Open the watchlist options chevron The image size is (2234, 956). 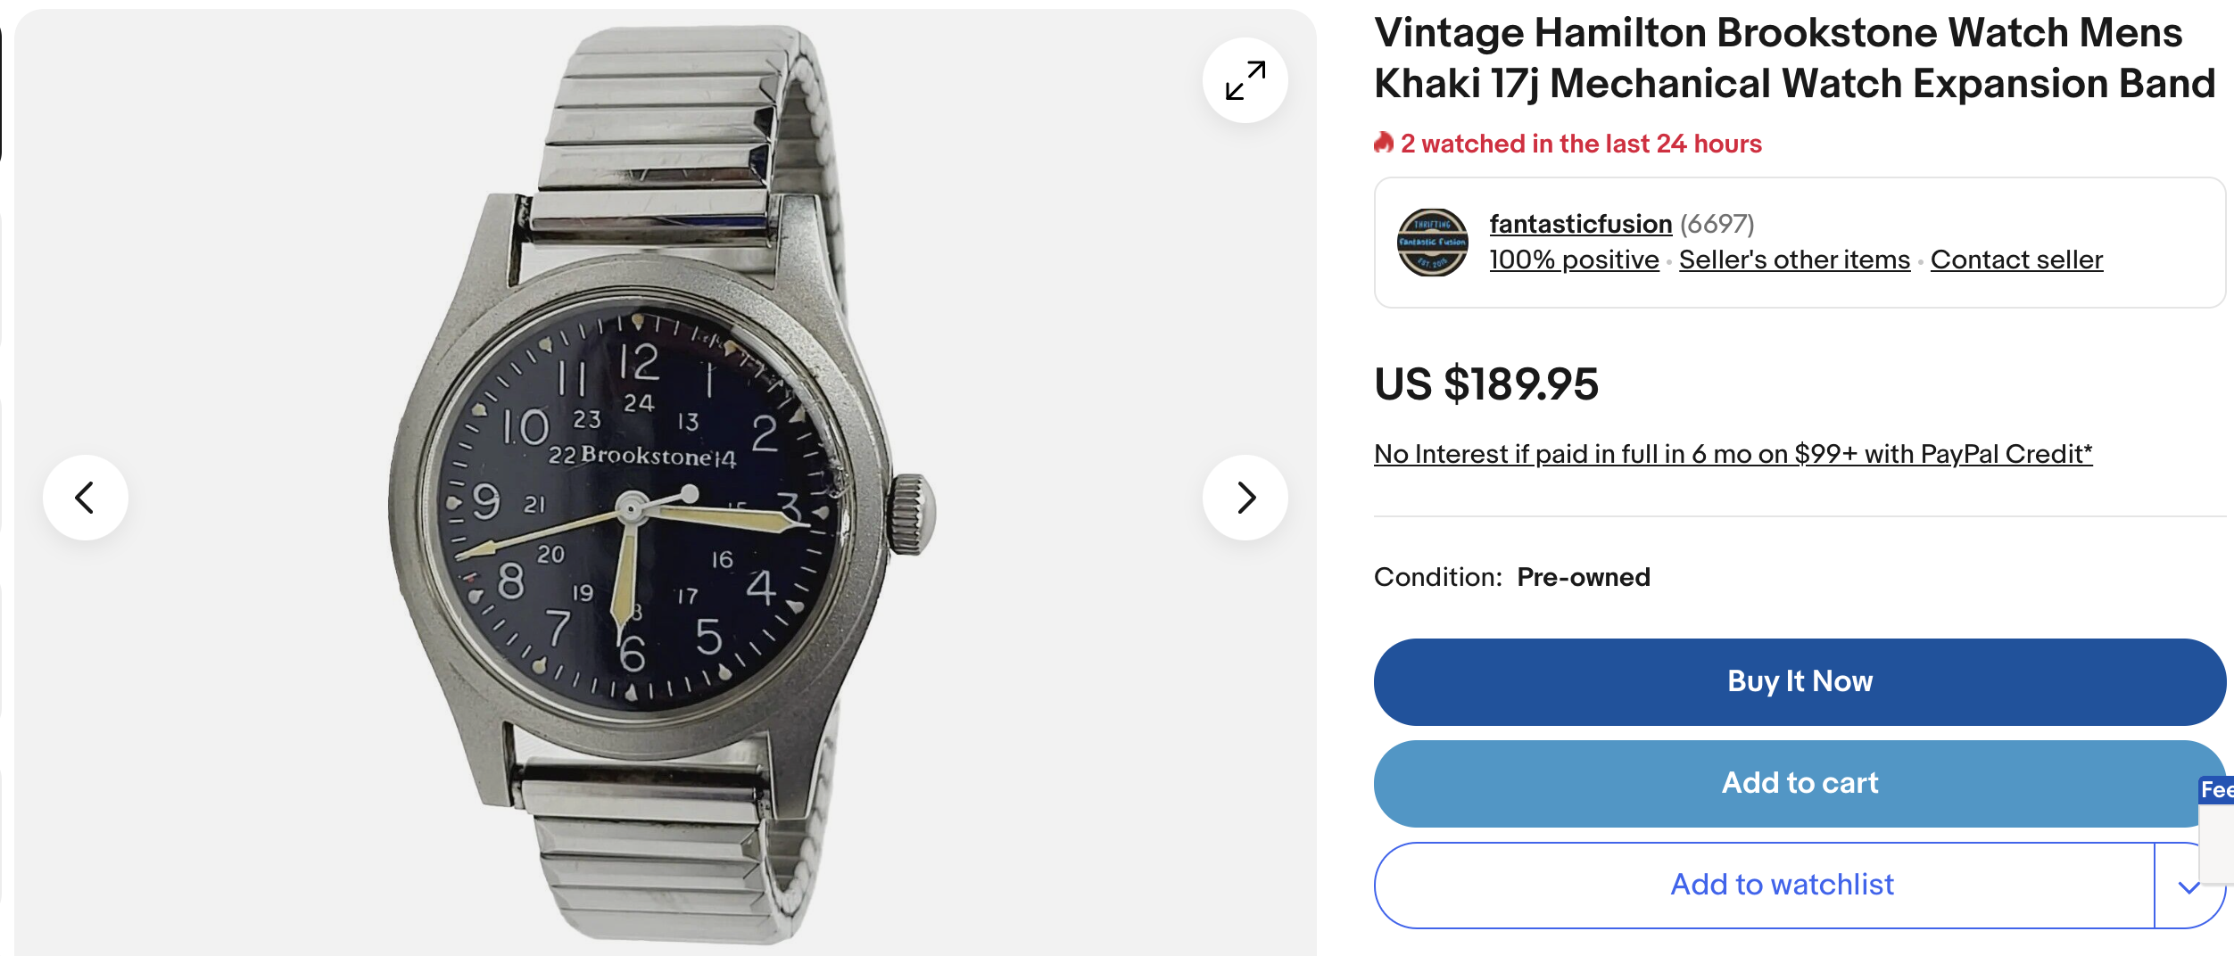2188,886
